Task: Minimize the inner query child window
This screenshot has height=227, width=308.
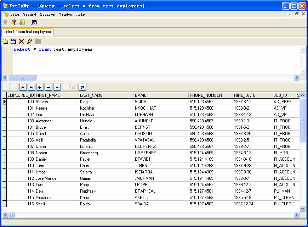Action: tap(290, 14)
